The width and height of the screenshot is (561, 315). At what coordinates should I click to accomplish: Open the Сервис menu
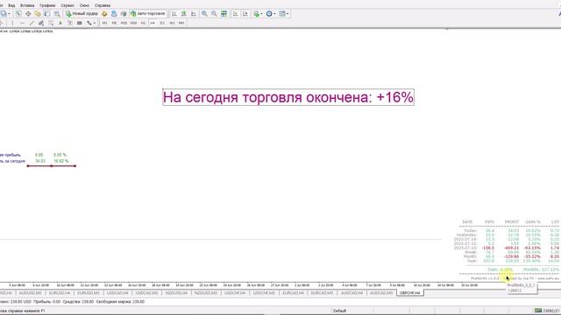click(67, 5)
